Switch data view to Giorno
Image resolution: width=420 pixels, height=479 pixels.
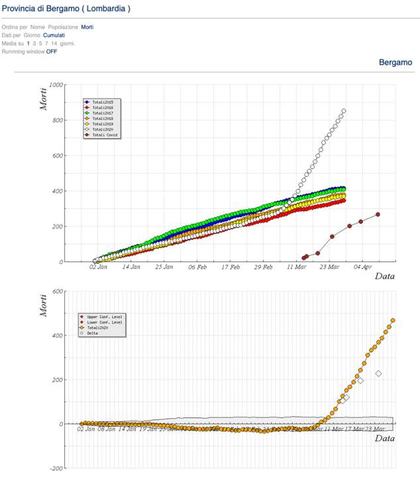pos(32,35)
